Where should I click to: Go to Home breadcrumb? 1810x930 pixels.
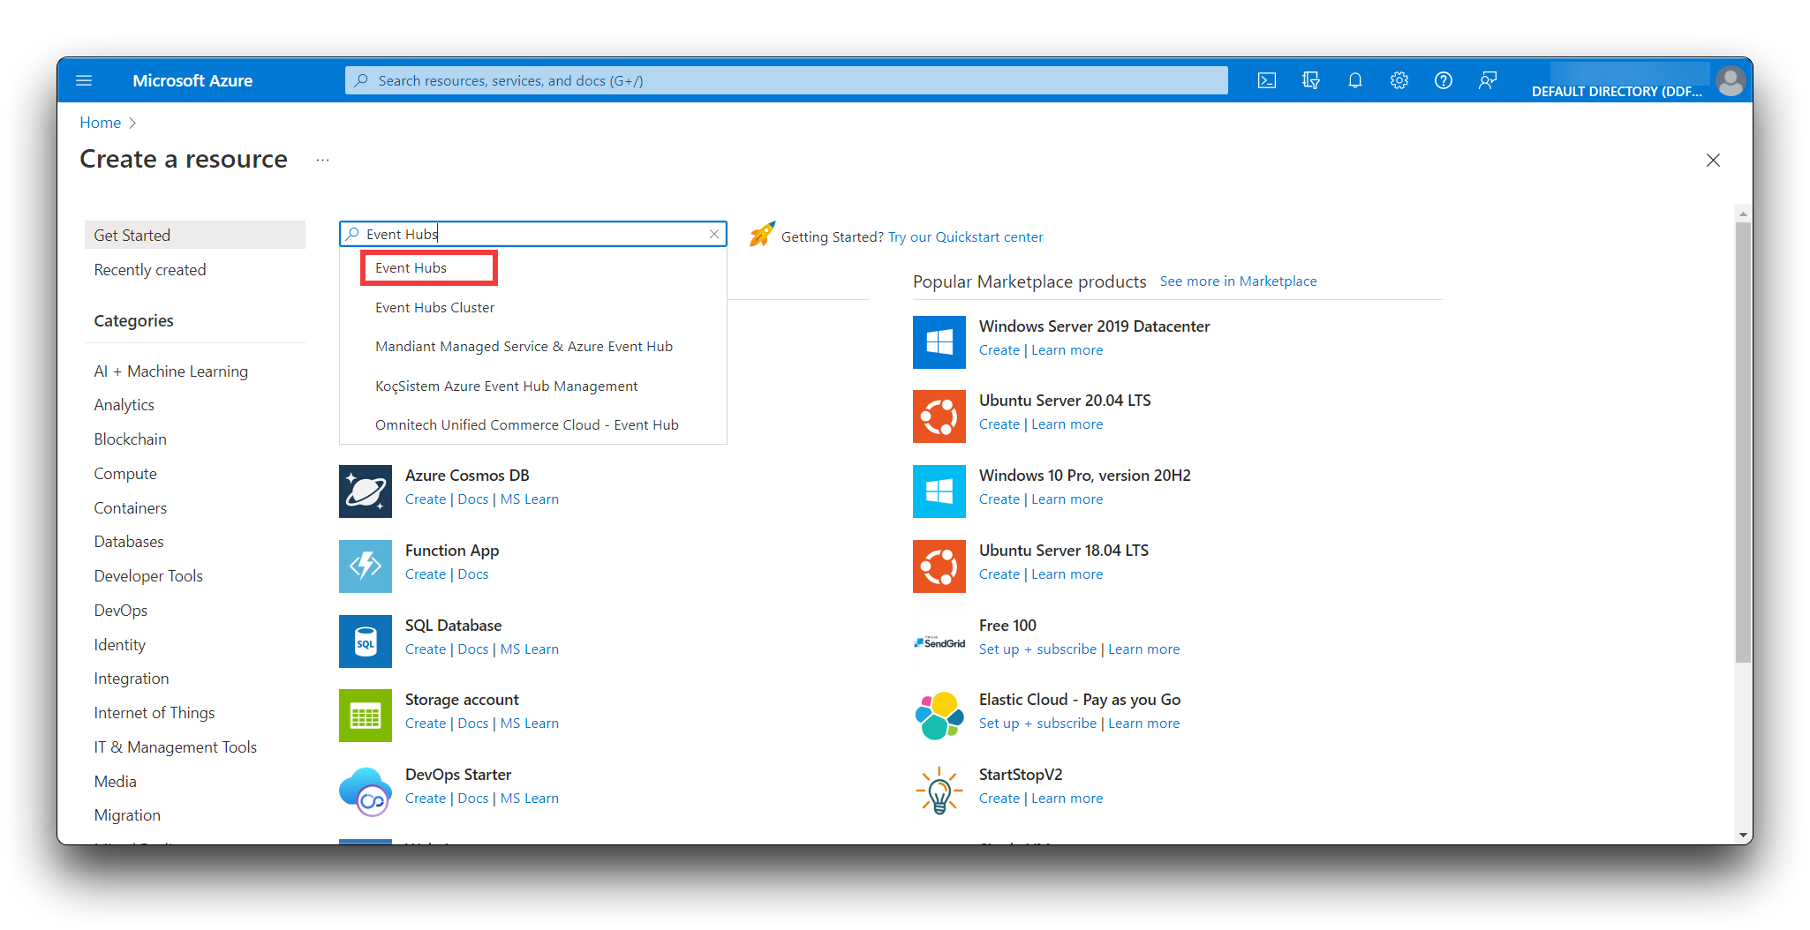[x=101, y=123]
